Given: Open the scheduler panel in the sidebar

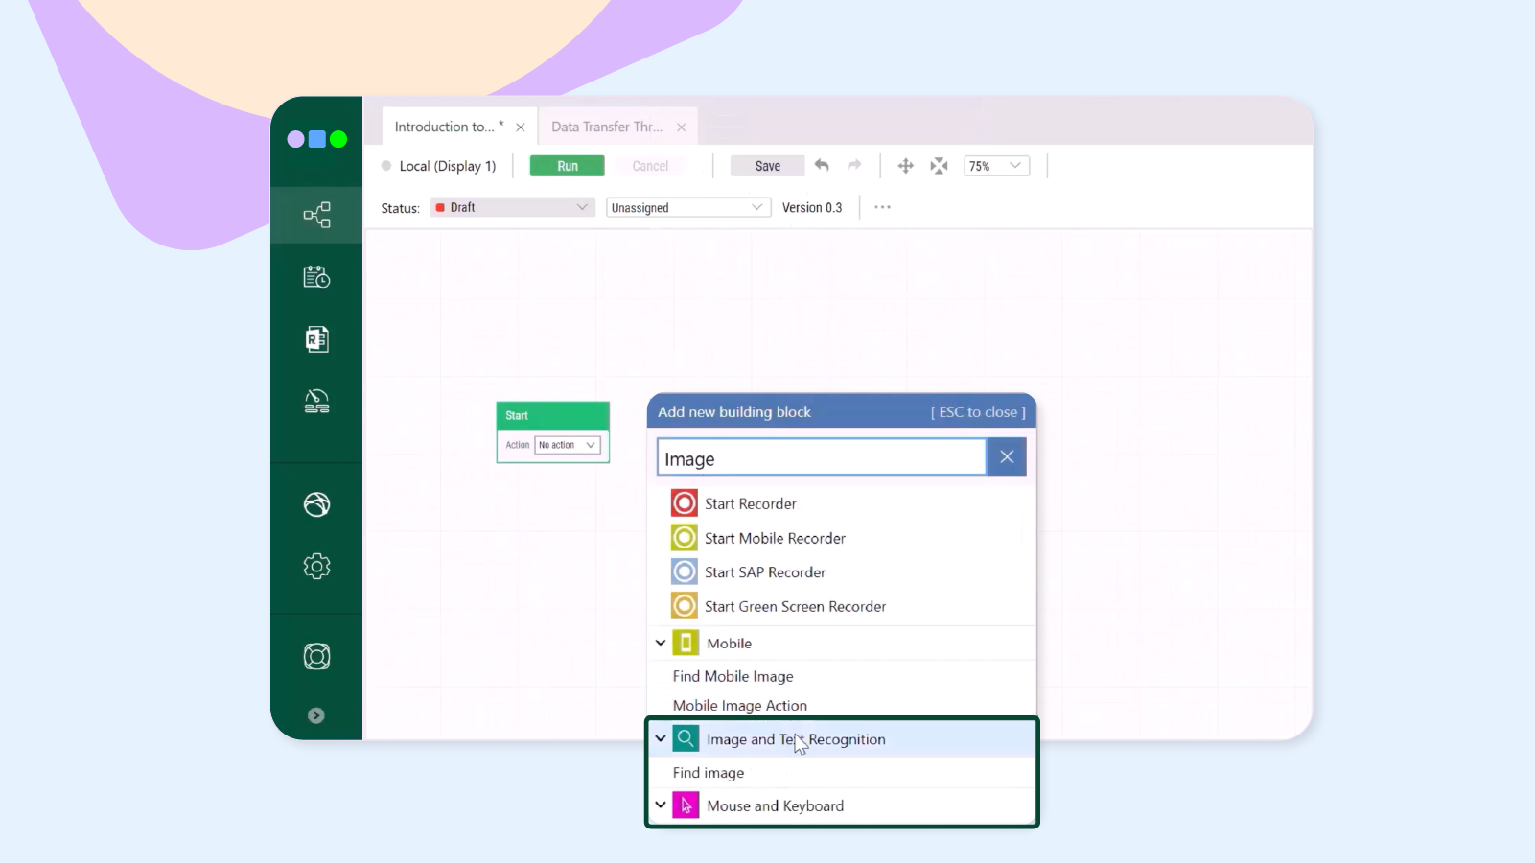Looking at the screenshot, I should click(316, 277).
